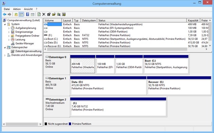Click the volume list scroll-down arrow
Image resolution: width=214 pixels, height=133 pixels.
click(x=210, y=46)
